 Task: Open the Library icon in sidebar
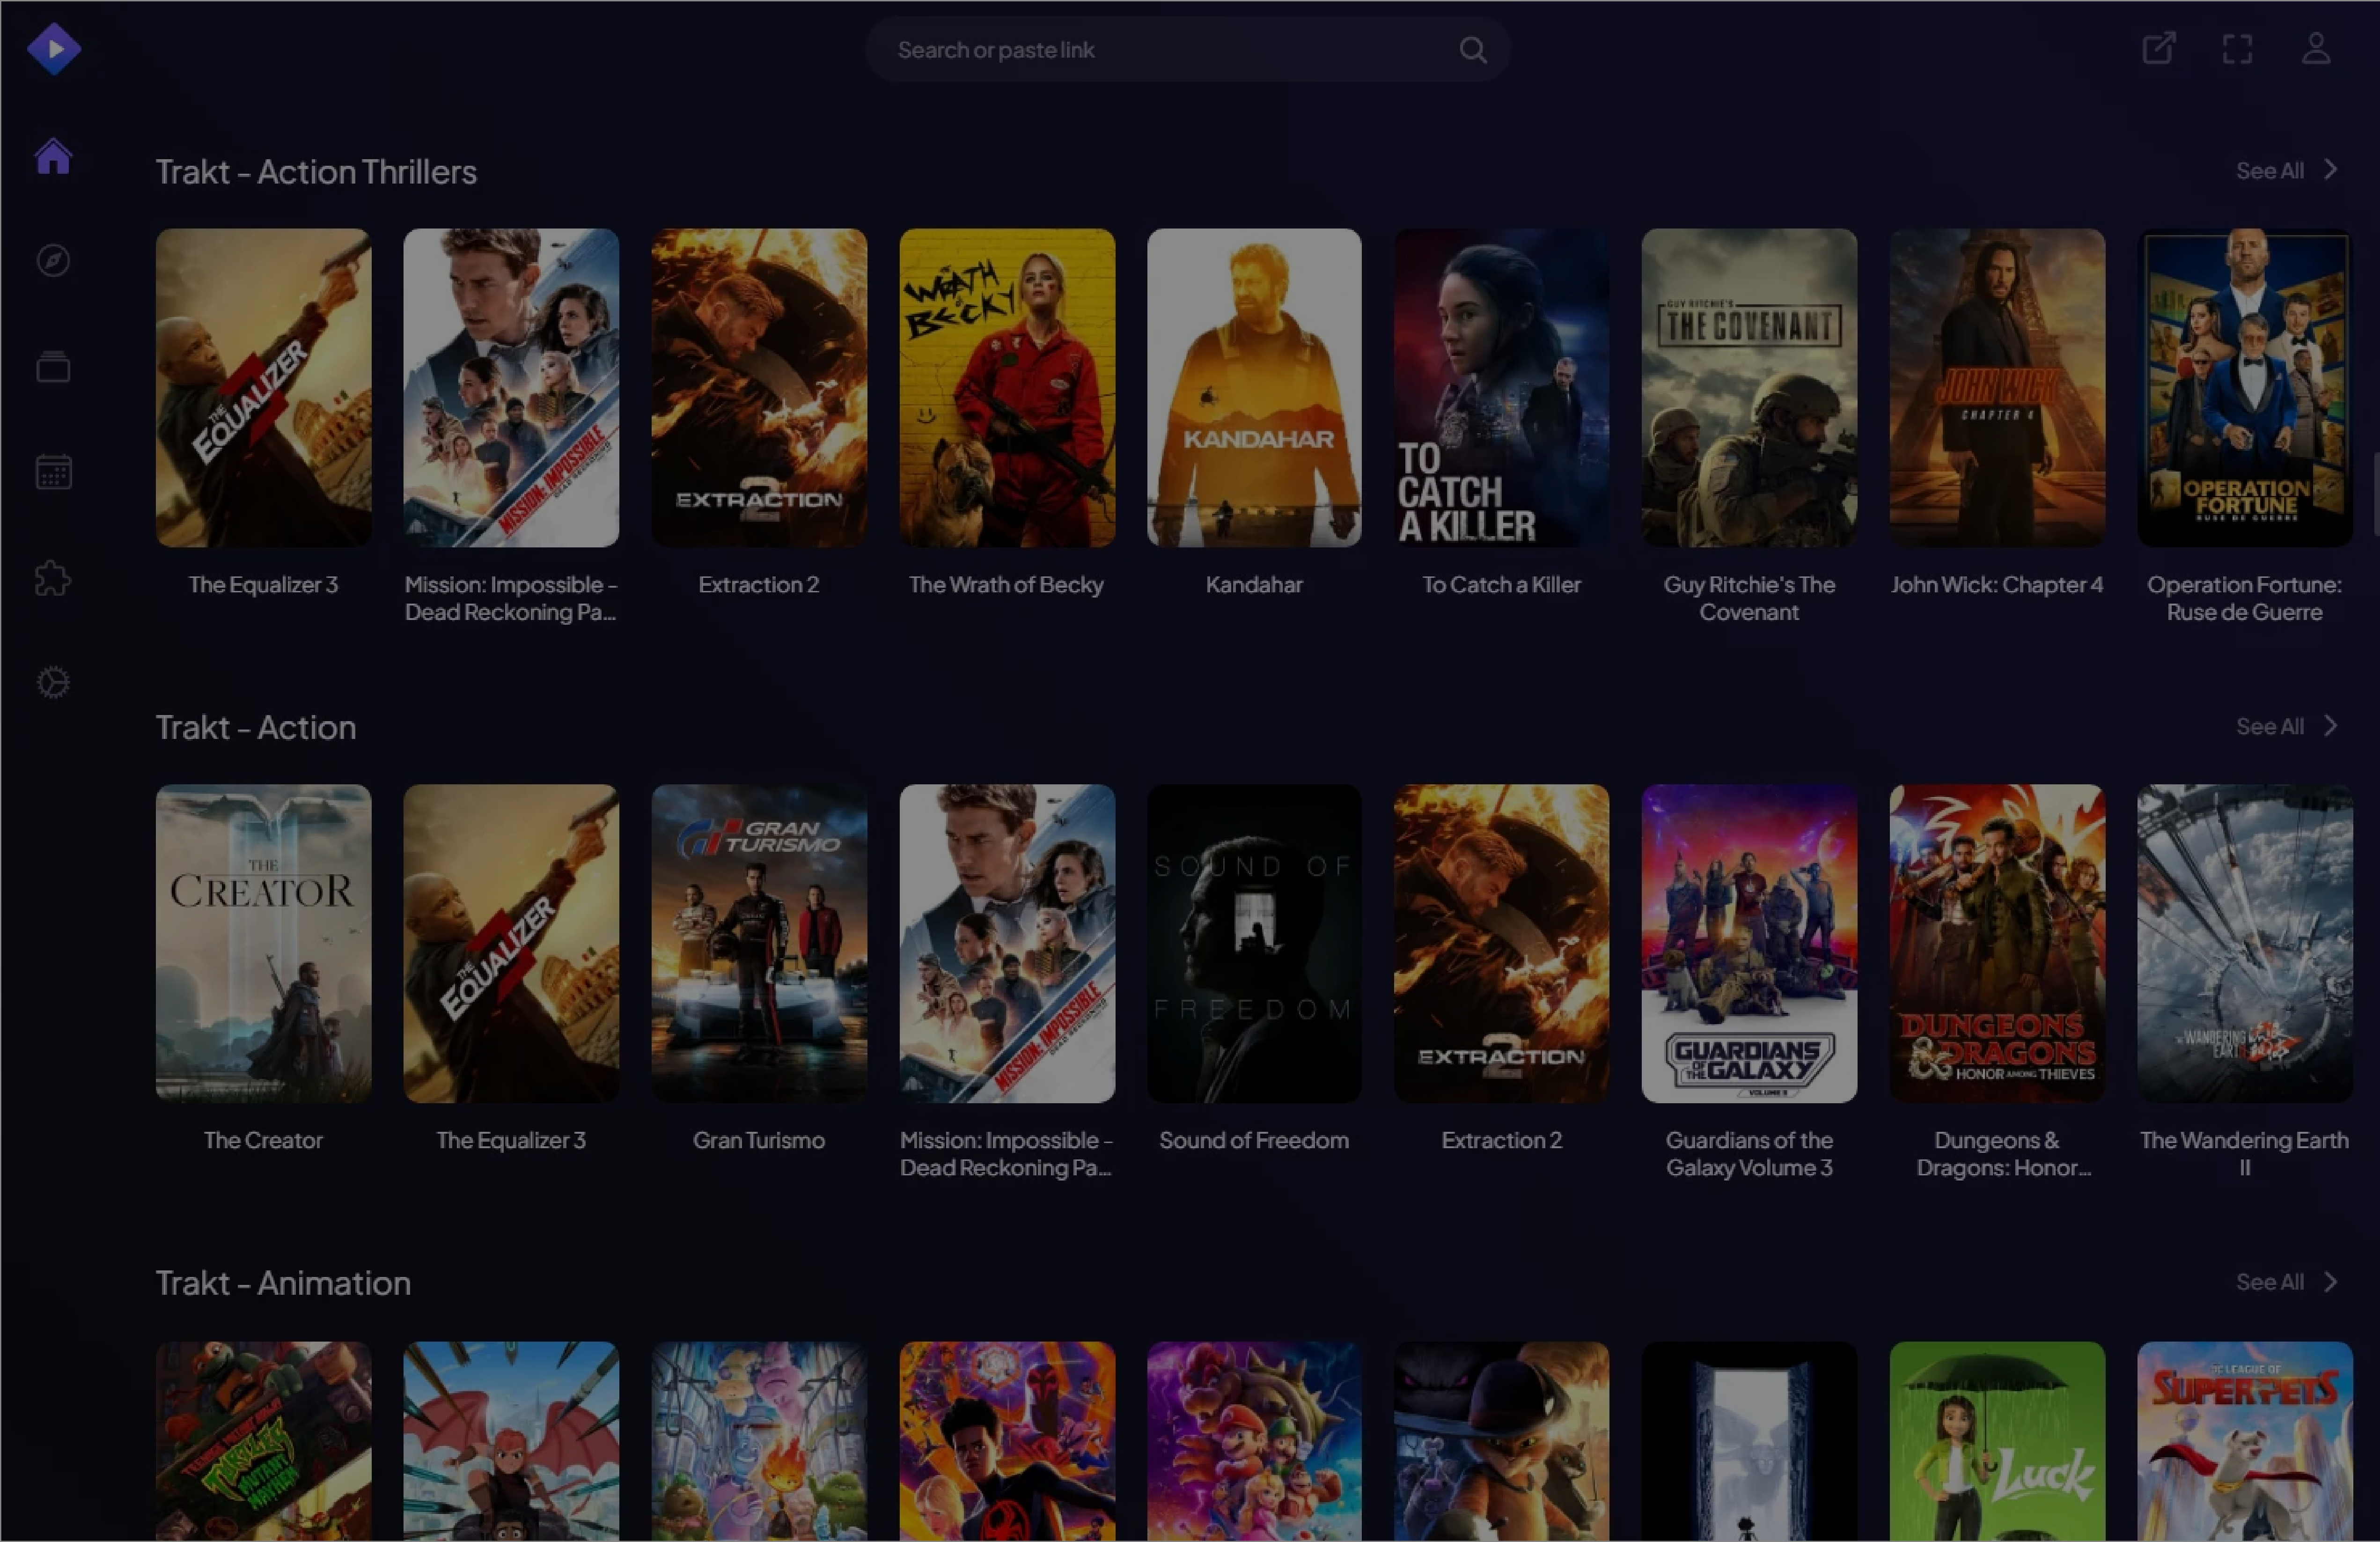coord(53,367)
